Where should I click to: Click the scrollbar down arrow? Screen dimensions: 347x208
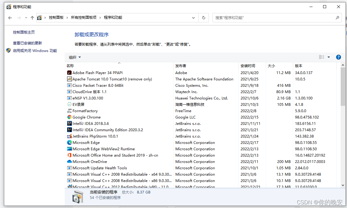[x=343, y=185]
